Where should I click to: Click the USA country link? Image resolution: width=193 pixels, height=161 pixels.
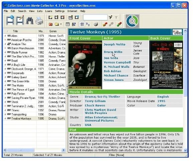click(88, 125)
